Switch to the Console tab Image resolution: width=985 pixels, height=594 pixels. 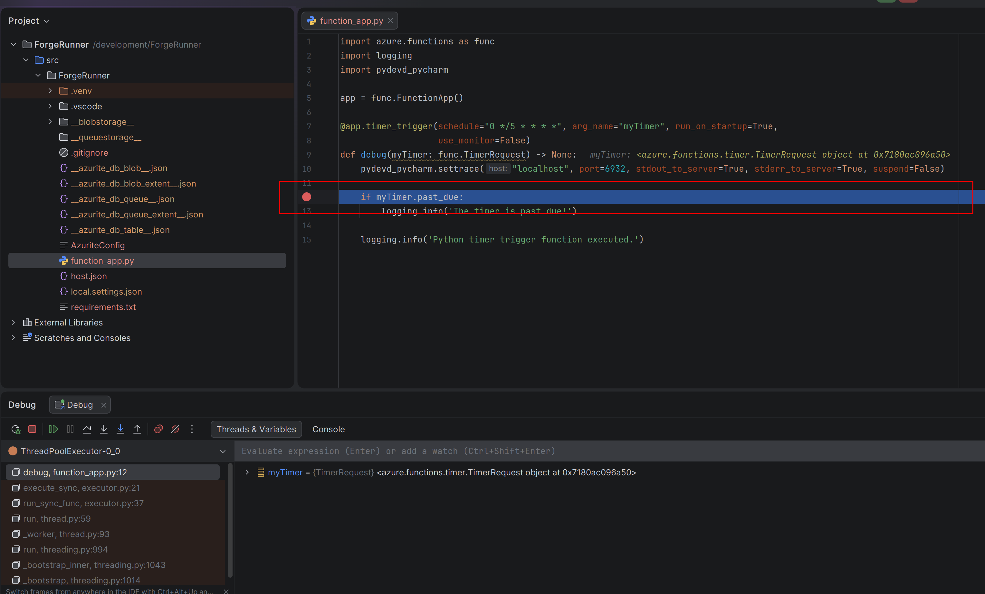tap(328, 429)
